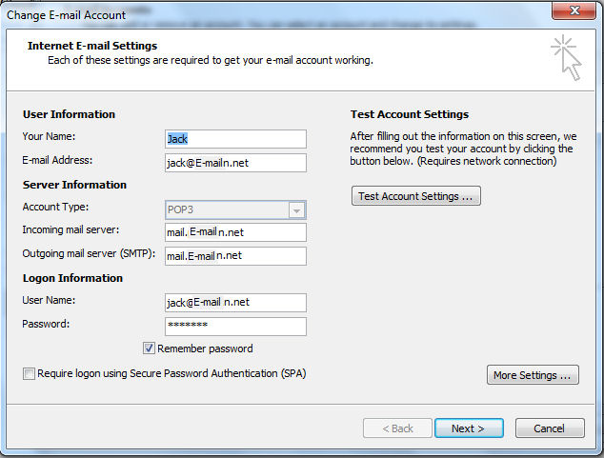Toggle the Remember password checkbox

click(x=149, y=348)
